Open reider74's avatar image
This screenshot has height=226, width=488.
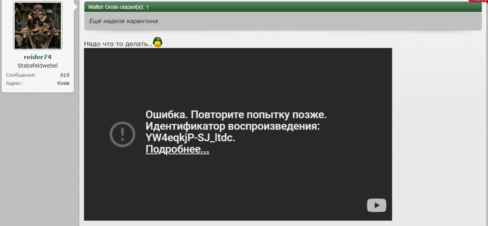tap(38, 26)
